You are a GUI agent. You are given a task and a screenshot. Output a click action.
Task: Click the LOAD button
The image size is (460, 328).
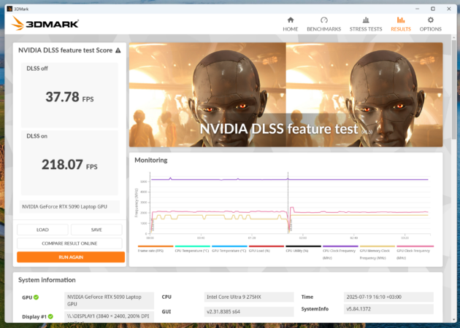42,230
